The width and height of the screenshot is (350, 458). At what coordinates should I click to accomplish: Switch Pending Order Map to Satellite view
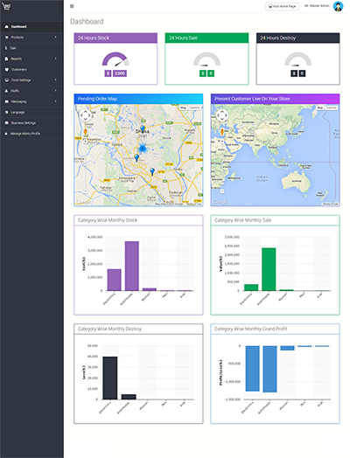click(194, 108)
